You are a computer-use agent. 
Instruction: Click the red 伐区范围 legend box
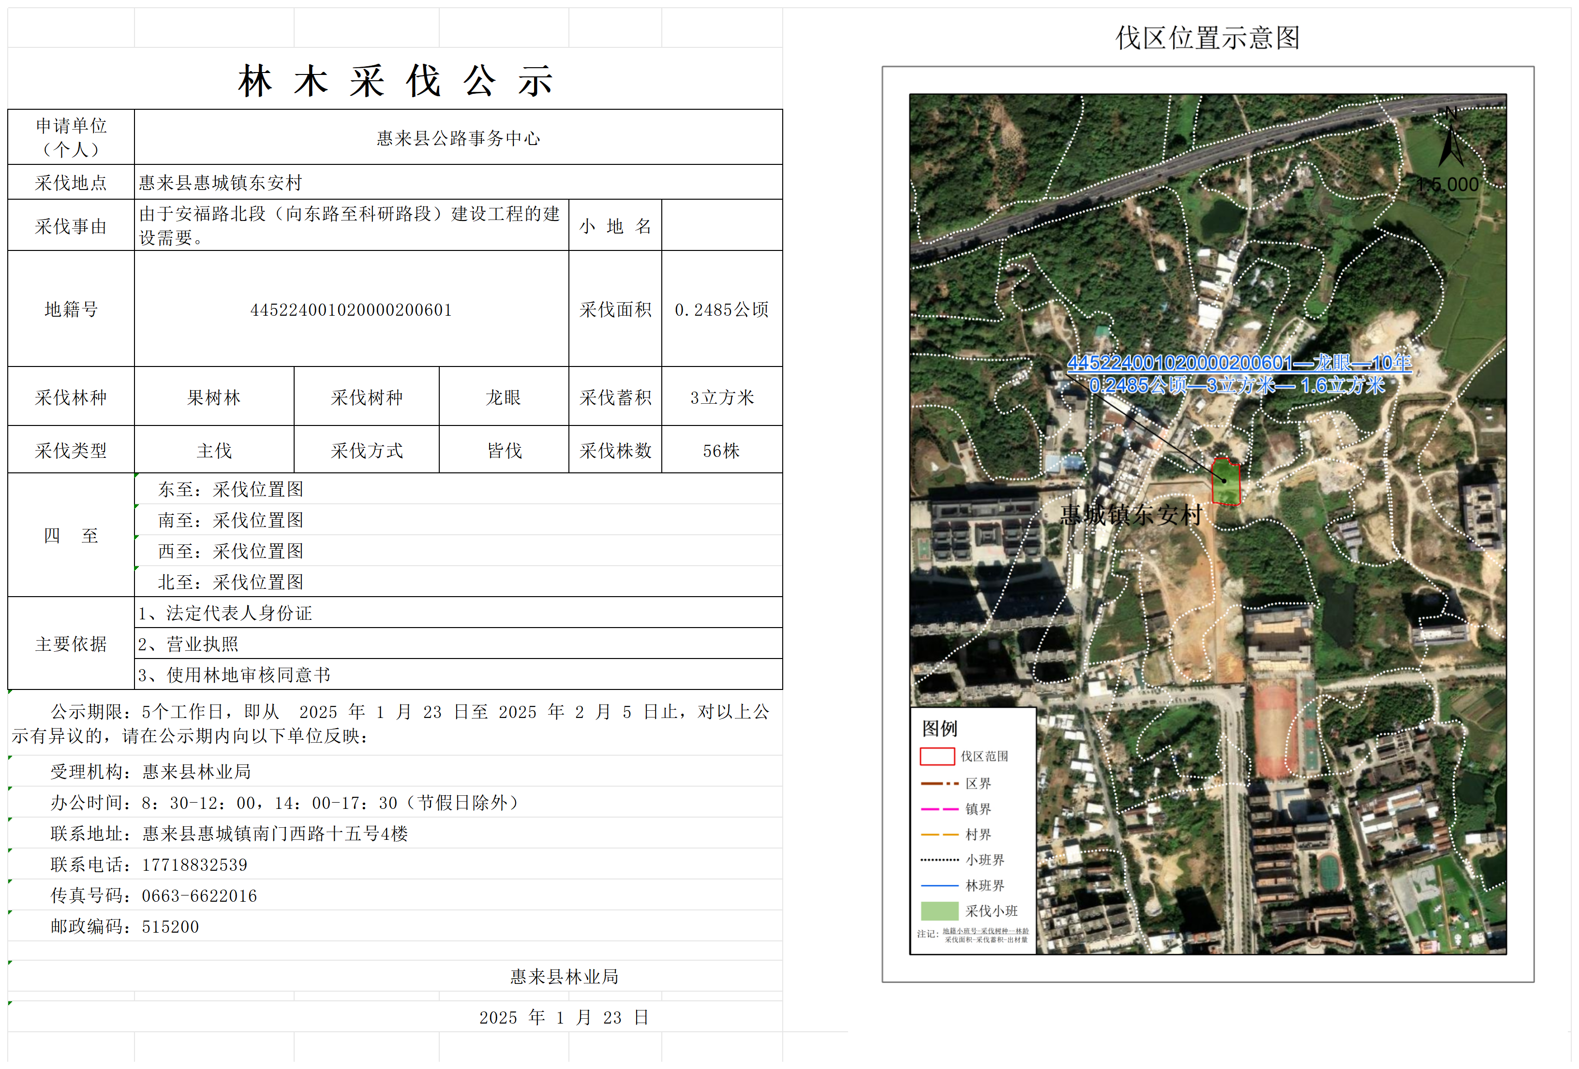(937, 757)
